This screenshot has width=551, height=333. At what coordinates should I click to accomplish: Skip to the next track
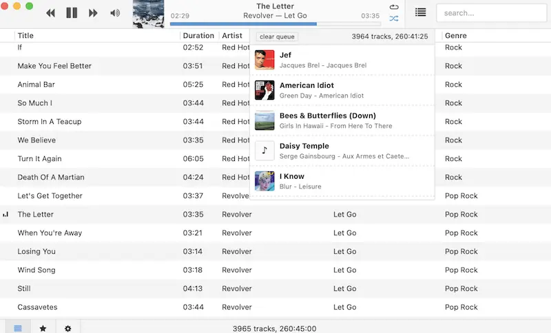pos(93,13)
